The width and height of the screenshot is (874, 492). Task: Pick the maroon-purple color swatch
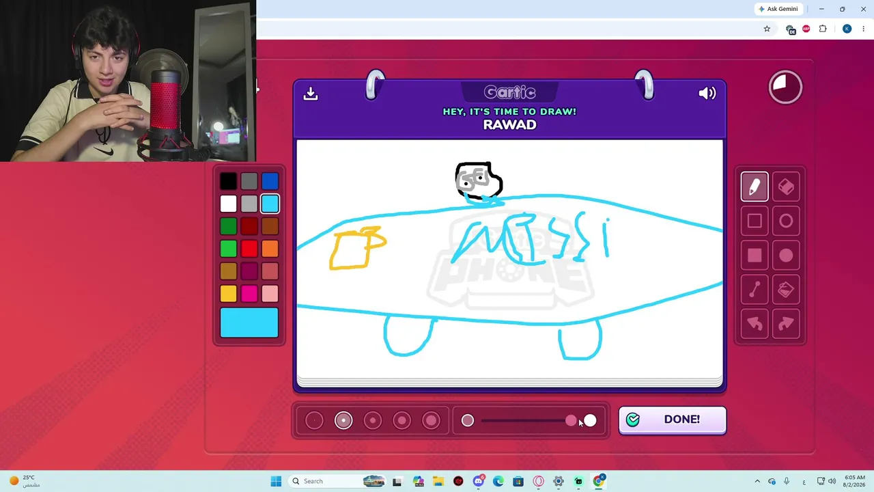(249, 271)
